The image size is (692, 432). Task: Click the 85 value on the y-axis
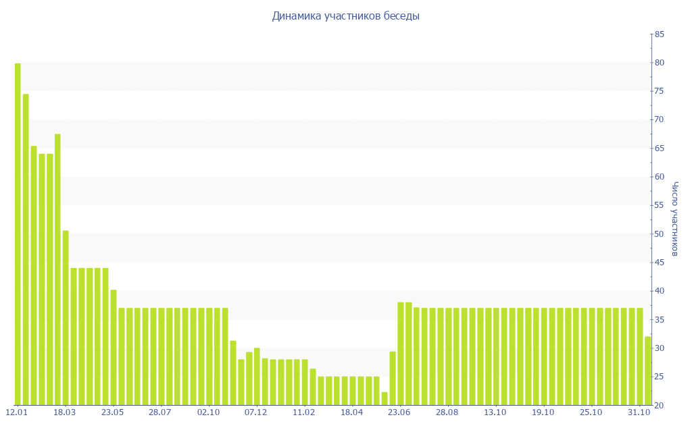coord(659,34)
